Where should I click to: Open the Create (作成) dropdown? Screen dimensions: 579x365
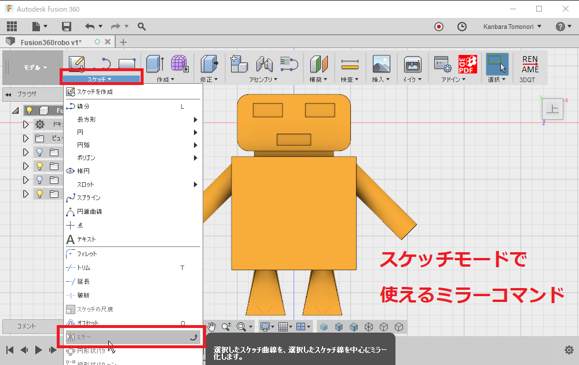166,79
